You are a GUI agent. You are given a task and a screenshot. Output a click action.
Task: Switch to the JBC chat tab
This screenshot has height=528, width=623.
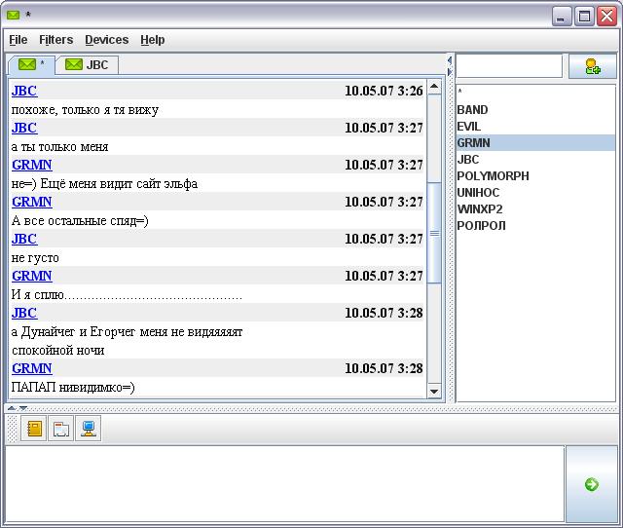(88, 65)
